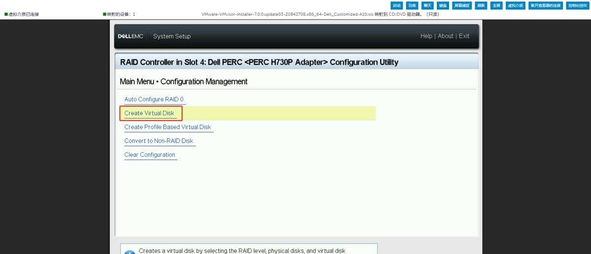This screenshot has width=591, height=254.
Task: Select Auto Configure RAID 0
Action: (x=154, y=100)
